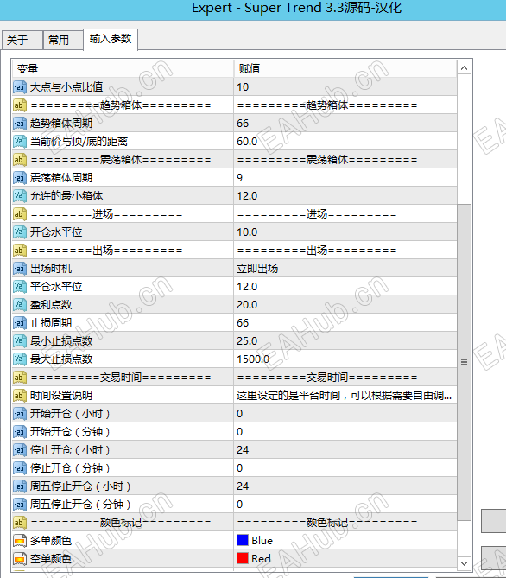The height and width of the screenshot is (578, 506).
Task: Click the icon beside 停止开仓（小时）
Action: point(20,450)
